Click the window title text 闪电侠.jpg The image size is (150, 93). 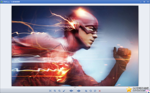tap(6, 2)
